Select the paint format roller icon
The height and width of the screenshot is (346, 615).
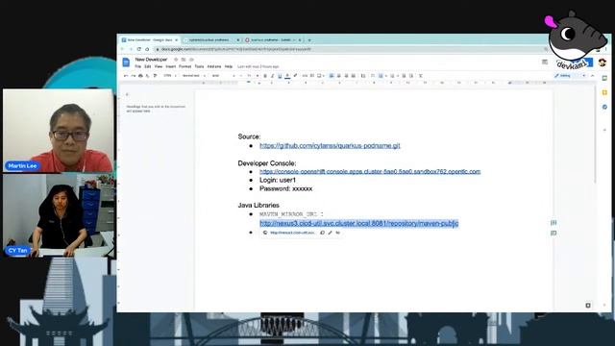[155, 75]
